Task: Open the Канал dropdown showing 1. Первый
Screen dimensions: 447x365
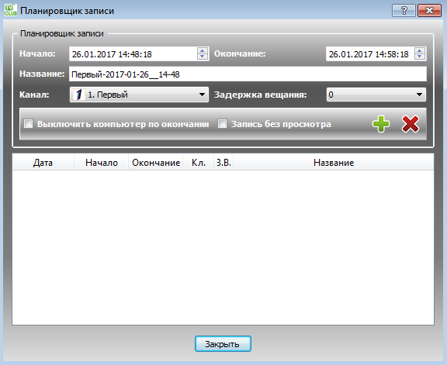Action: point(139,95)
